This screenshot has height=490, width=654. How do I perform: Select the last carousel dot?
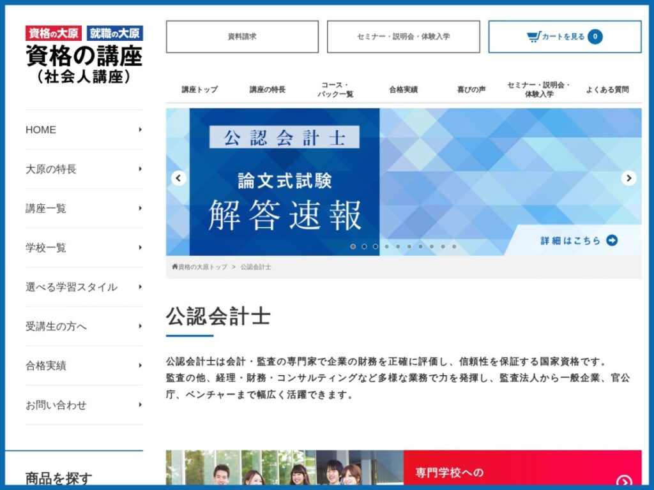click(x=454, y=247)
